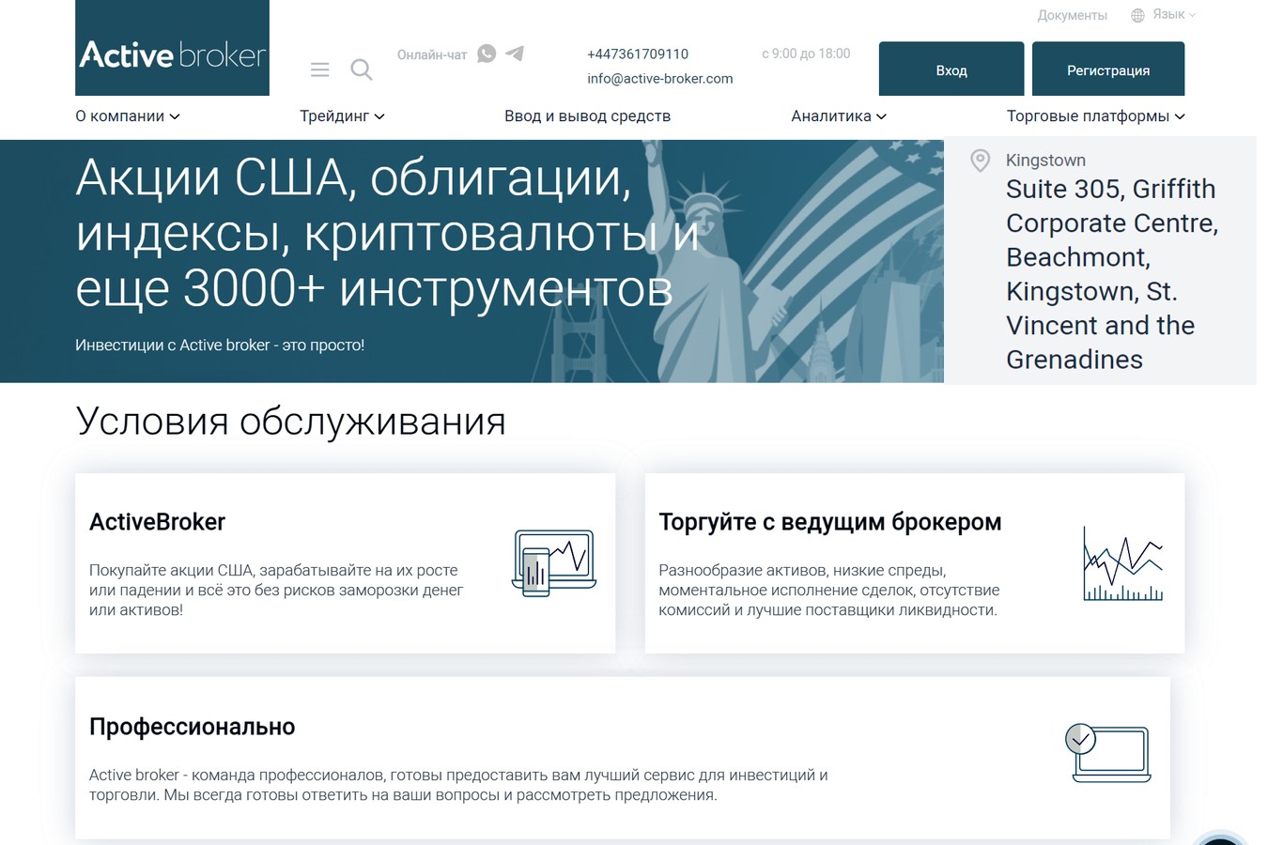
Task: Open the Язык language dropdown
Action: pos(1174,15)
